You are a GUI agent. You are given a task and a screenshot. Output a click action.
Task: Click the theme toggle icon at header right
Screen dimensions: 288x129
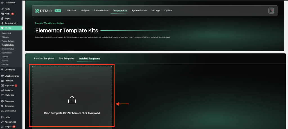(x=271, y=11)
